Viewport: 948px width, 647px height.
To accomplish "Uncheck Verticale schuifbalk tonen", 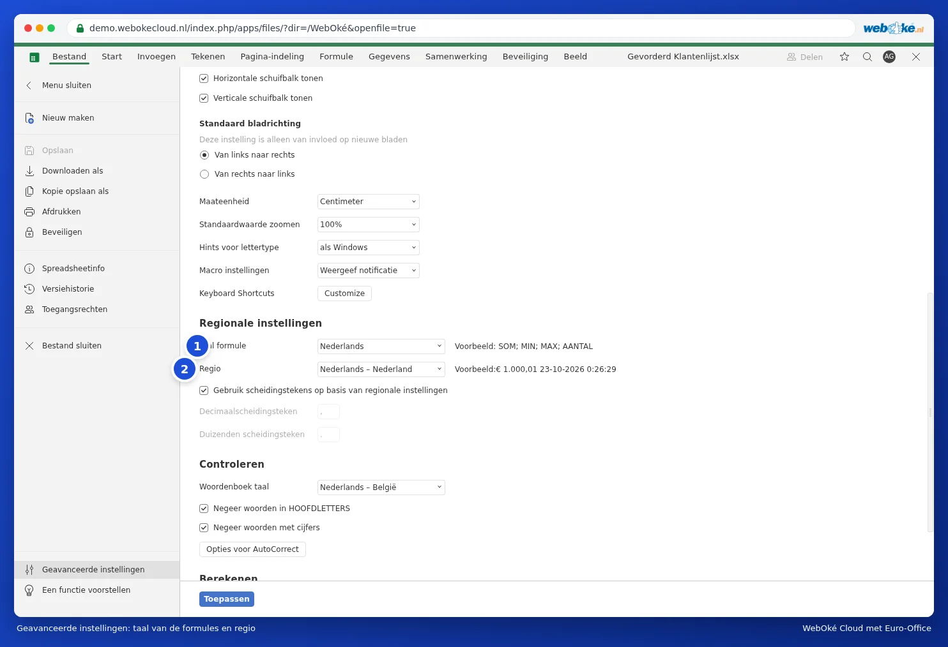I will tap(204, 98).
